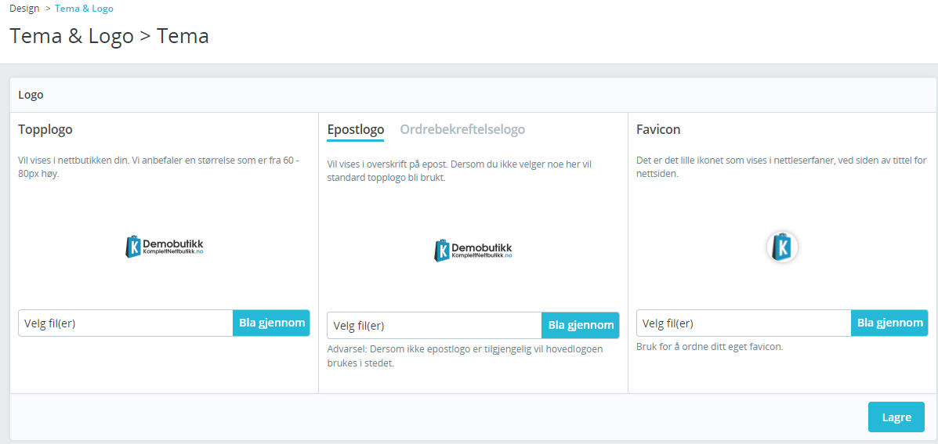Viewport: 938px width, 444px height.
Task: Click the Epostlogo file input field
Action: tap(434, 326)
